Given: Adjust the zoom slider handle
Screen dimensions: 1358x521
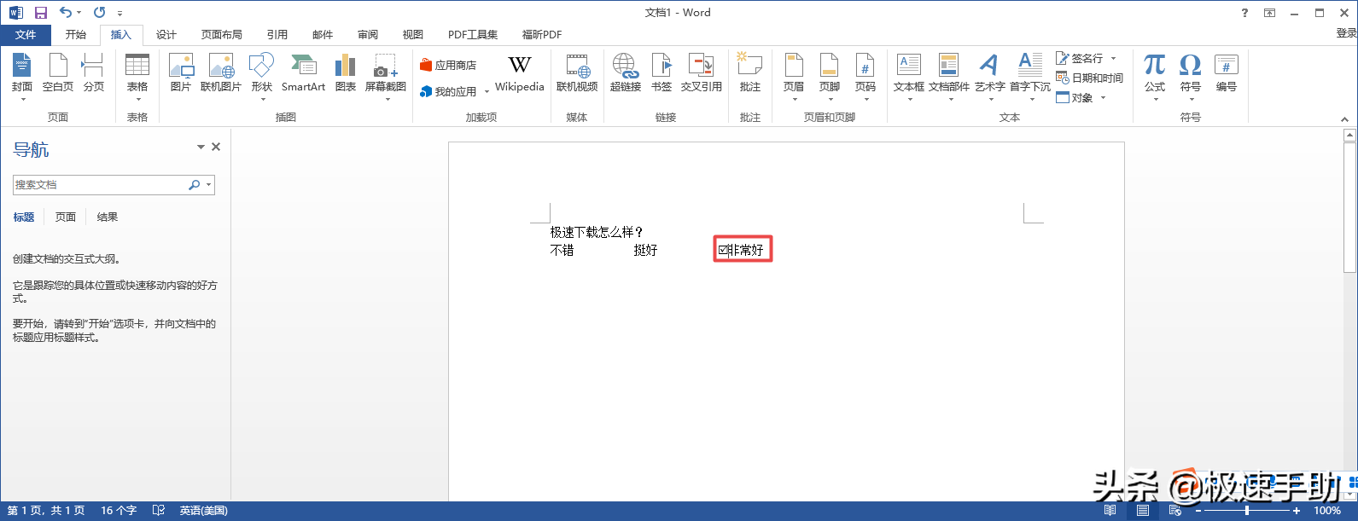Looking at the screenshot, I should point(1247,511).
